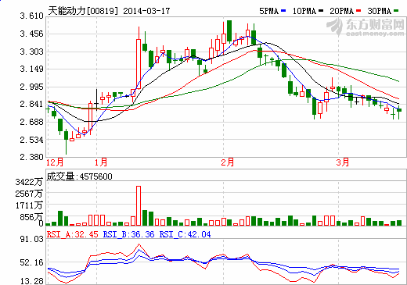This screenshot has height=285, width=407.
Task: Click the black 10PMA legend marker
Action: [x=321, y=11]
